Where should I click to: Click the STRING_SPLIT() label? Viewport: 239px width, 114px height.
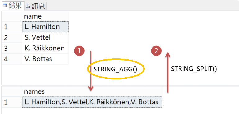[x=194, y=69]
